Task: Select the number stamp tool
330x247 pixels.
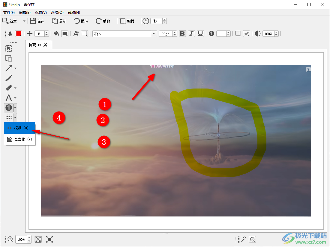Action: click(9, 108)
